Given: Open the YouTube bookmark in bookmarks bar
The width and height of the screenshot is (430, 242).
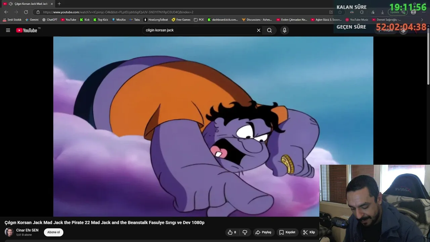Looking at the screenshot, I should tap(69, 20).
